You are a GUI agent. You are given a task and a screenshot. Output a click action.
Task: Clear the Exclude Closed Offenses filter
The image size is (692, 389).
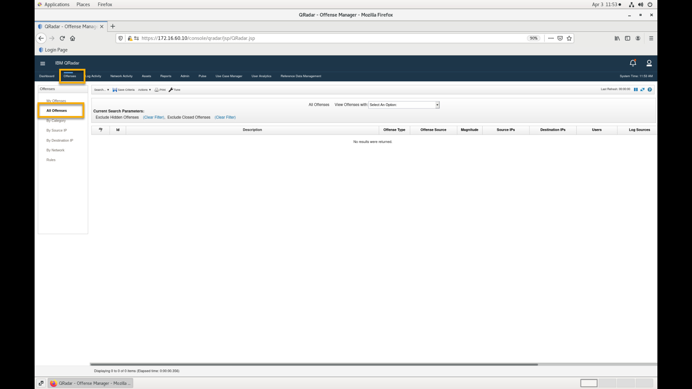pos(225,117)
